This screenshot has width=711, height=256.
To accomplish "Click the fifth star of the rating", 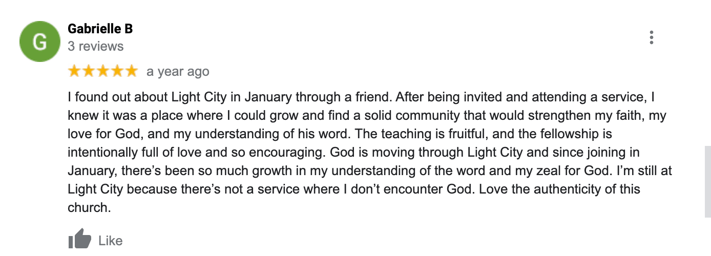I will pos(131,71).
